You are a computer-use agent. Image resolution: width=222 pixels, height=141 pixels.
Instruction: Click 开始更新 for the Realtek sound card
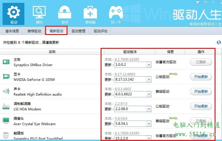pos(201,91)
